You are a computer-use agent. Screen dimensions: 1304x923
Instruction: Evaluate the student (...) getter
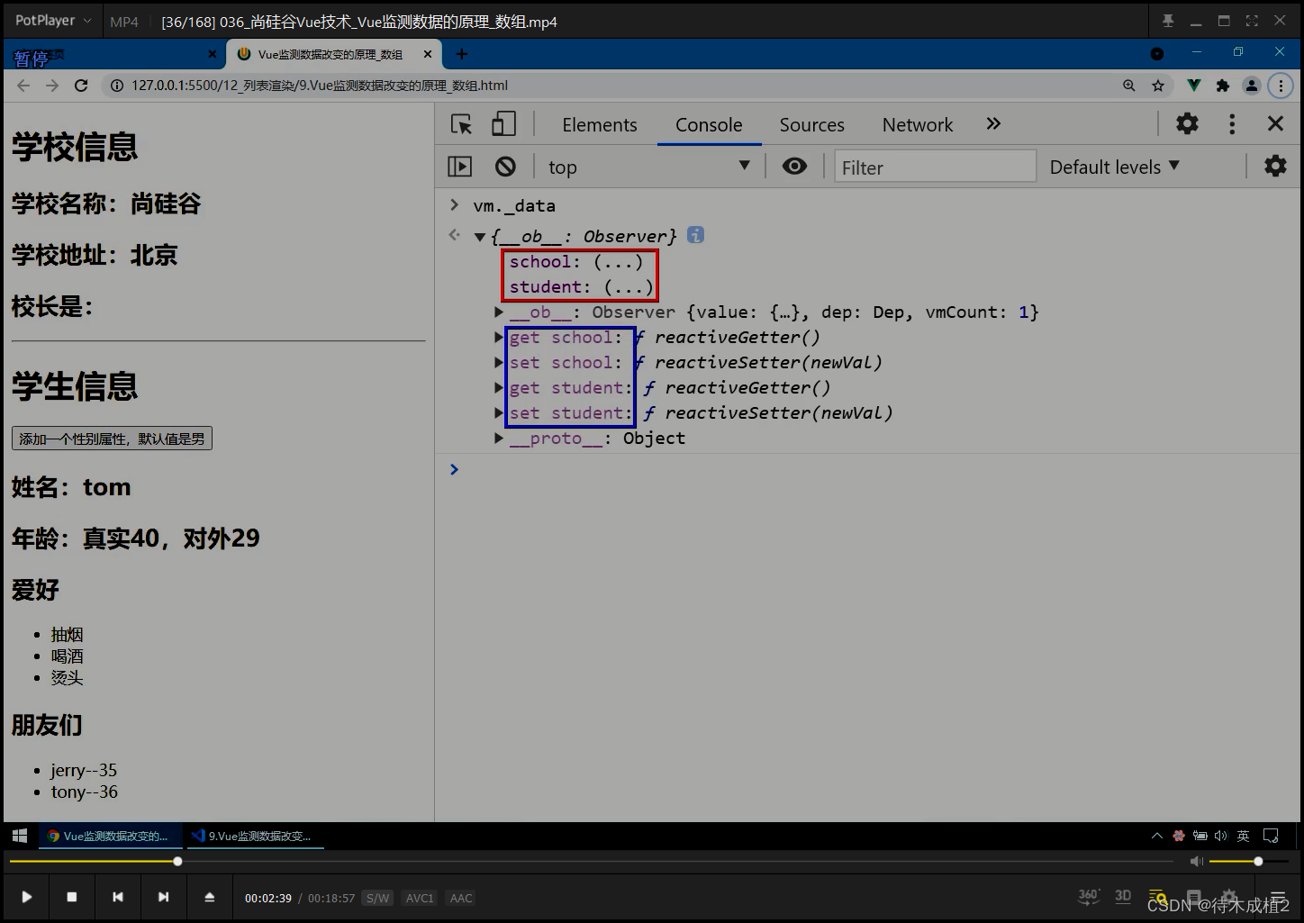coord(629,287)
